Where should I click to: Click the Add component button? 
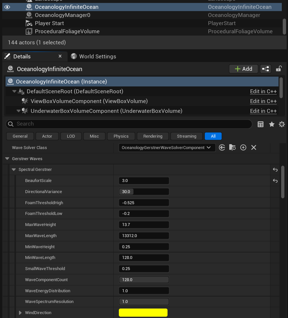pyautogui.click(x=243, y=69)
